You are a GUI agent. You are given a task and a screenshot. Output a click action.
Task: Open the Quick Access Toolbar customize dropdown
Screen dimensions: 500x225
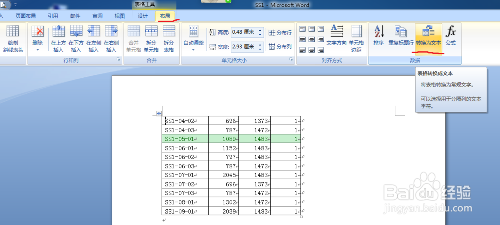point(16,5)
